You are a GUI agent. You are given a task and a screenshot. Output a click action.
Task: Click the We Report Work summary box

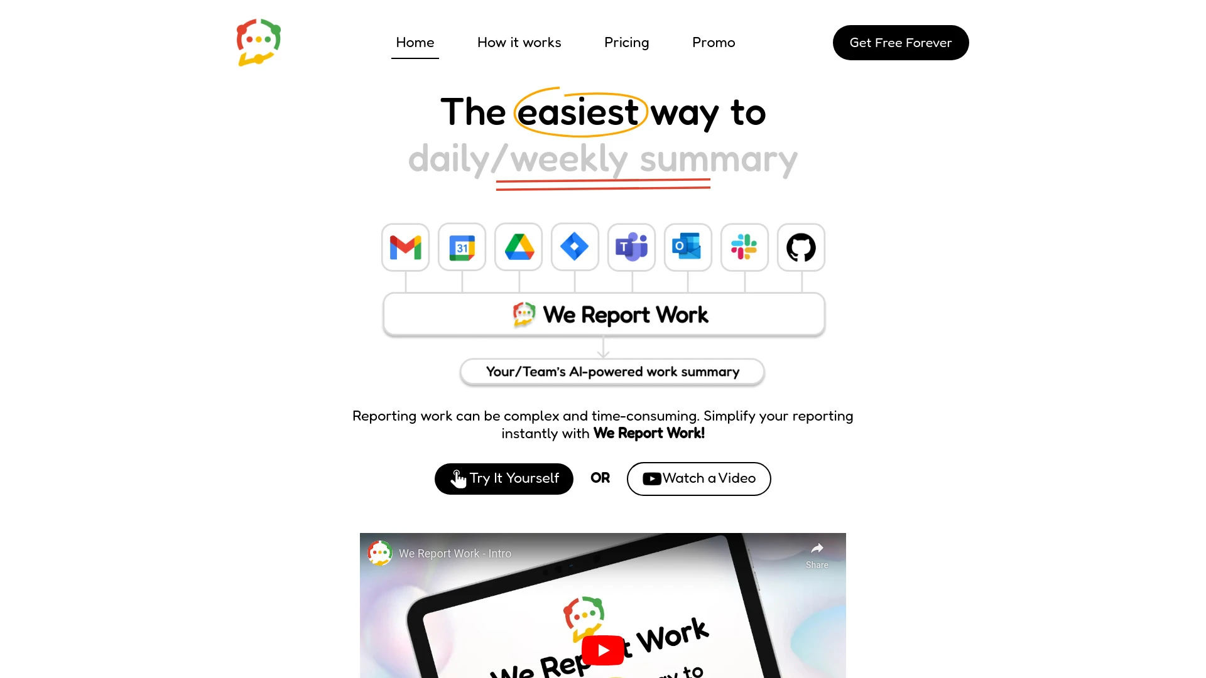point(603,314)
